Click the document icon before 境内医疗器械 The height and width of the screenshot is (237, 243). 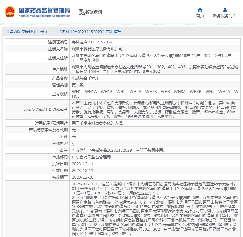point(7,32)
